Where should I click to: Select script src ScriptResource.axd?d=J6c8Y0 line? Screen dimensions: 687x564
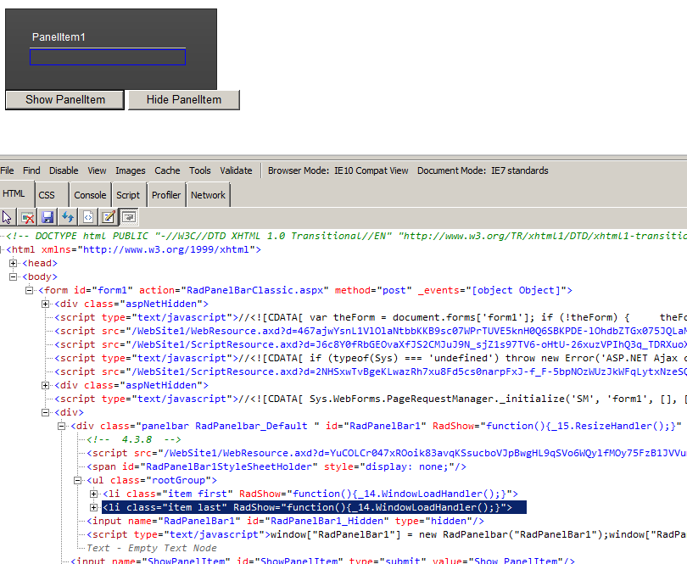371,345
